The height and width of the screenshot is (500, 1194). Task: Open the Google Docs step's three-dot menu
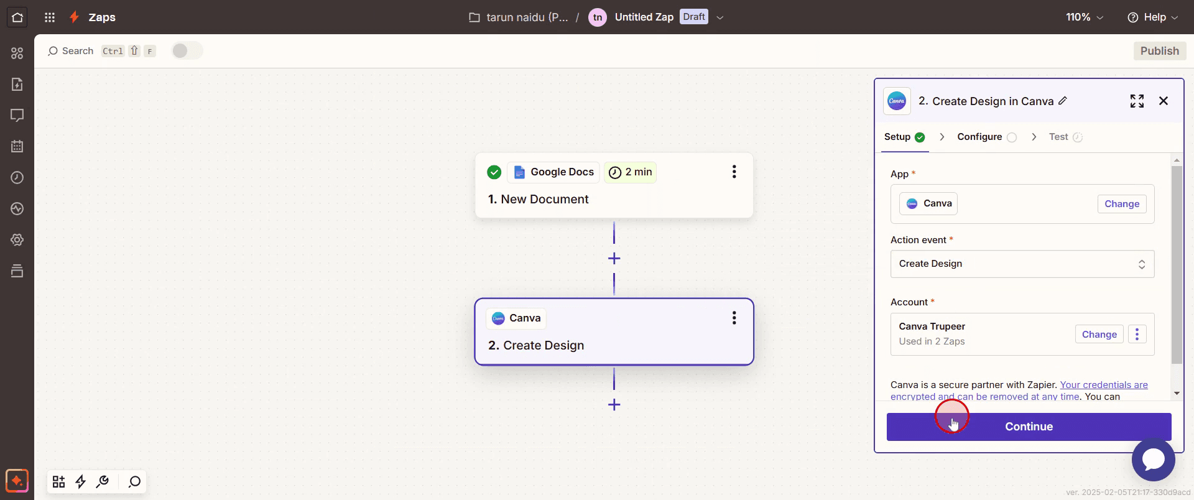734,172
